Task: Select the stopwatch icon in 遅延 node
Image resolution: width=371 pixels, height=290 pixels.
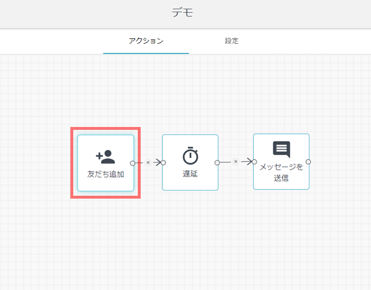Action: coord(190,156)
